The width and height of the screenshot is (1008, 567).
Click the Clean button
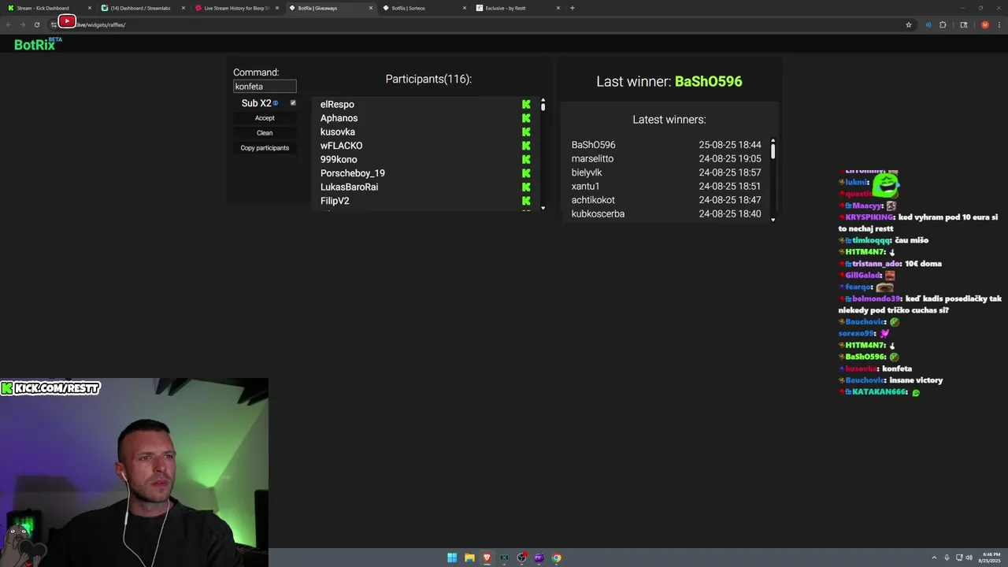265,133
